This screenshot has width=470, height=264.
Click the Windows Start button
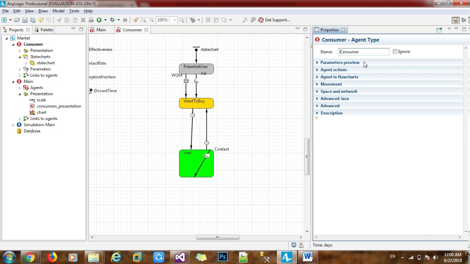9,257
